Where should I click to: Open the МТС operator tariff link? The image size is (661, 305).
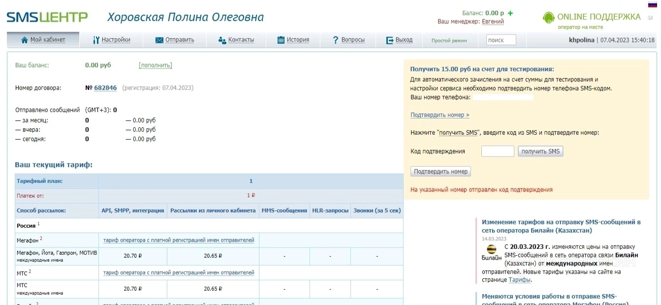click(179, 273)
